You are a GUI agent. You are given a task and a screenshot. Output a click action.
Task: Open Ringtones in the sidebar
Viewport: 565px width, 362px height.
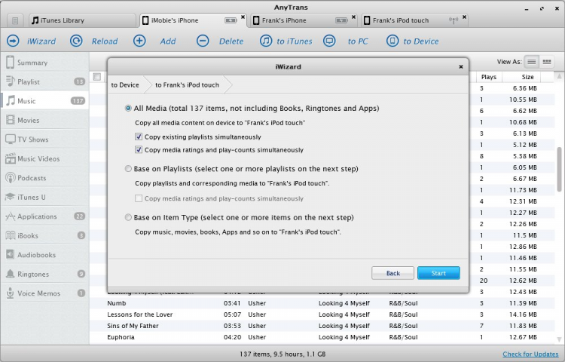pyautogui.click(x=44, y=274)
